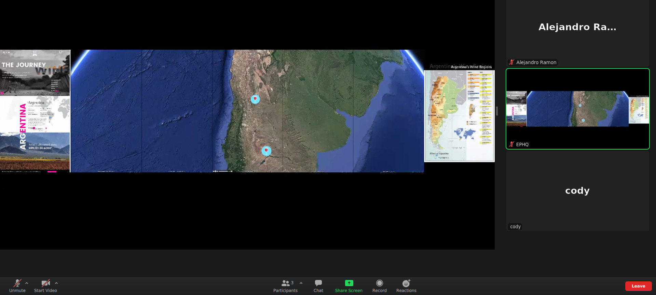656x295 pixels.
Task: Start recording with Record button
Action: pyautogui.click(x=380, y=286)
